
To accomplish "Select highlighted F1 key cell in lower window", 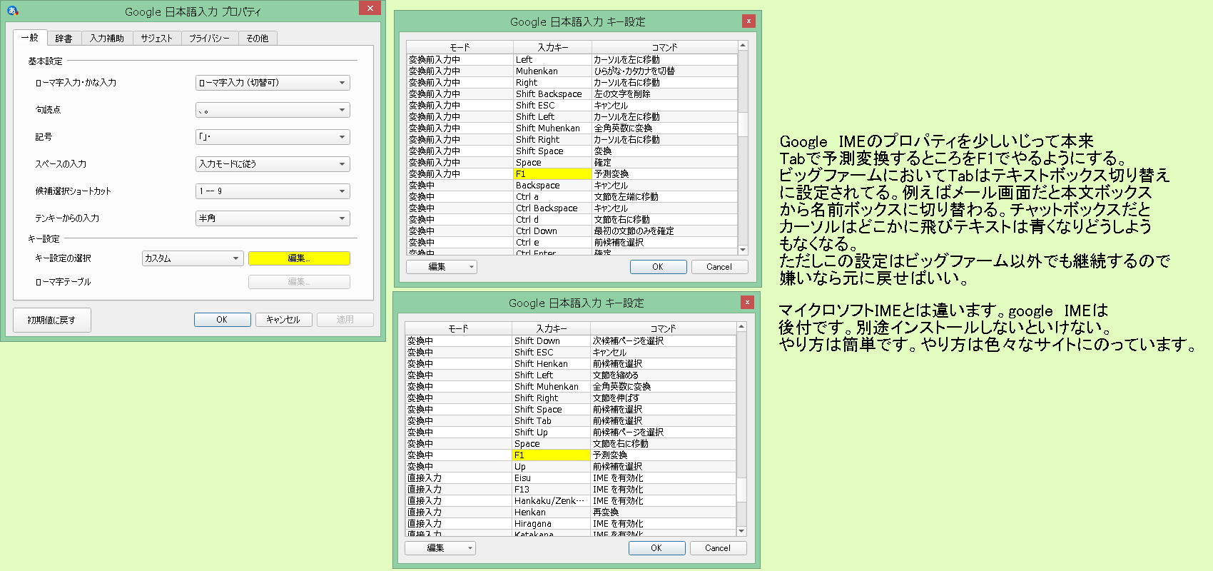I will pyautogui.click(x=552, y=455).
